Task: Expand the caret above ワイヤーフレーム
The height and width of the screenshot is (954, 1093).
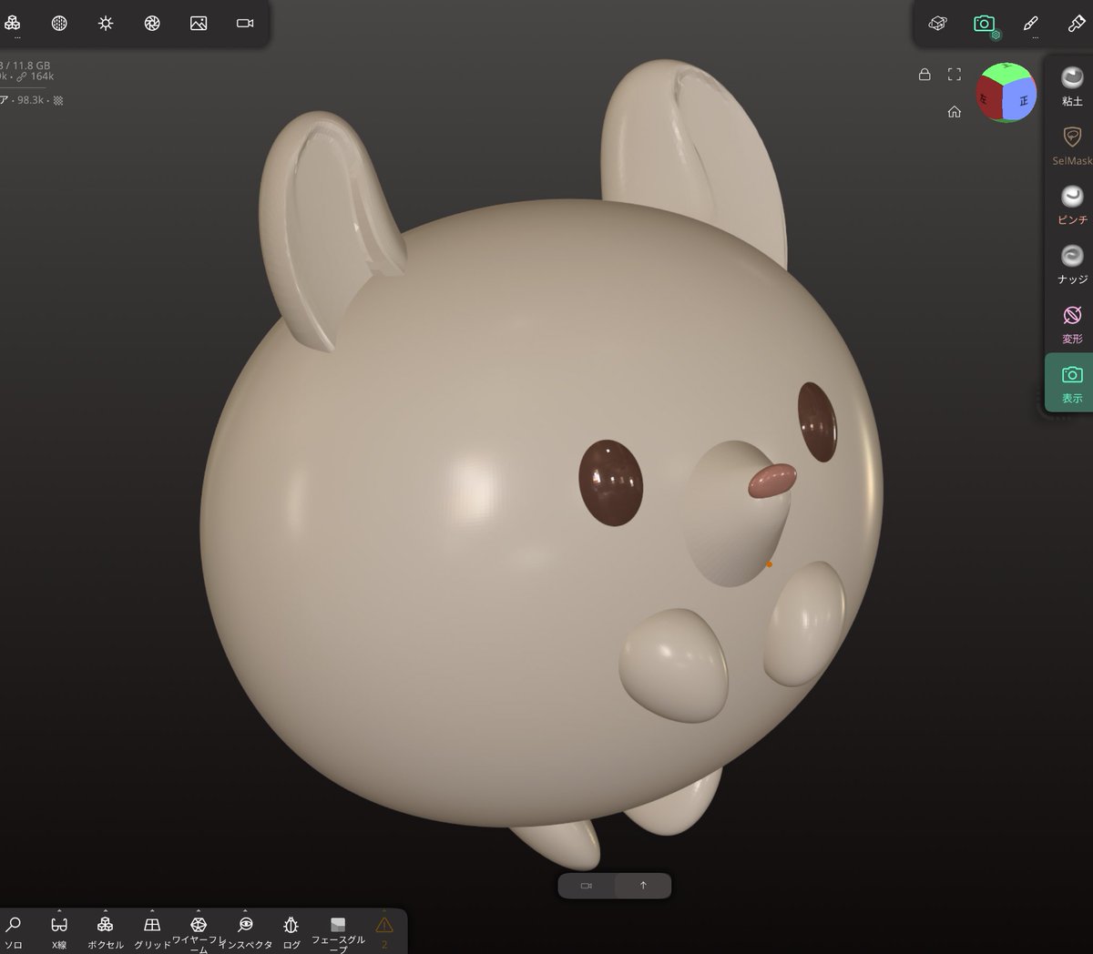Action: tap(199, 910)
